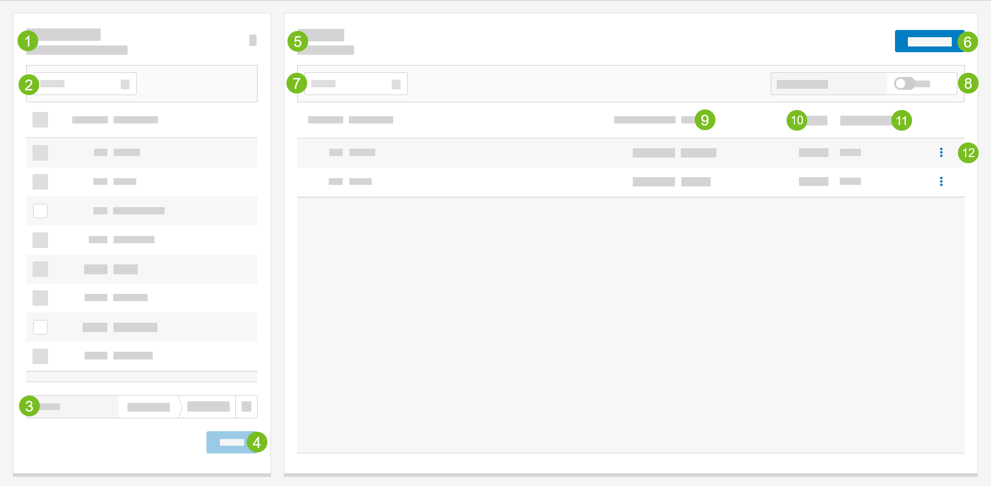Click the green badge numbered 9
This screenshot has width=991, height=486.
point(705,120)
